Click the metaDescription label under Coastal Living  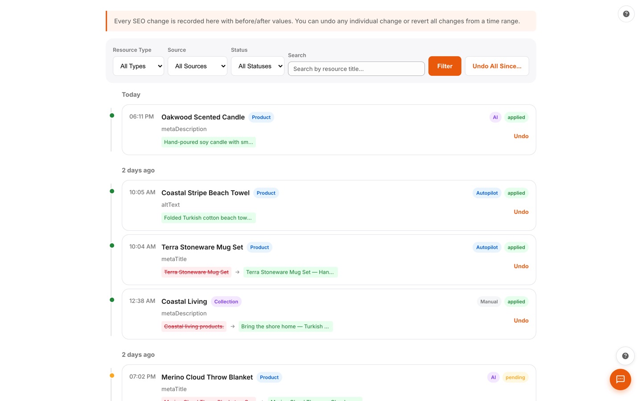184,314
